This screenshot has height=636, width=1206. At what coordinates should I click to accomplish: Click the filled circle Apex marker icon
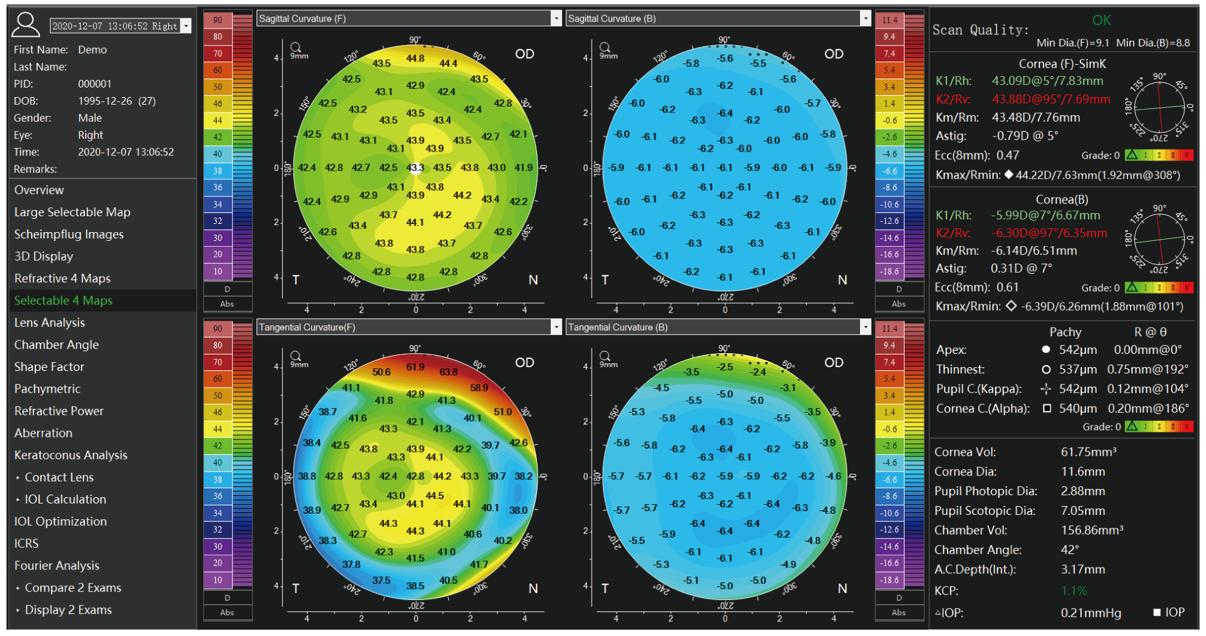click(x=1046, y=349)
